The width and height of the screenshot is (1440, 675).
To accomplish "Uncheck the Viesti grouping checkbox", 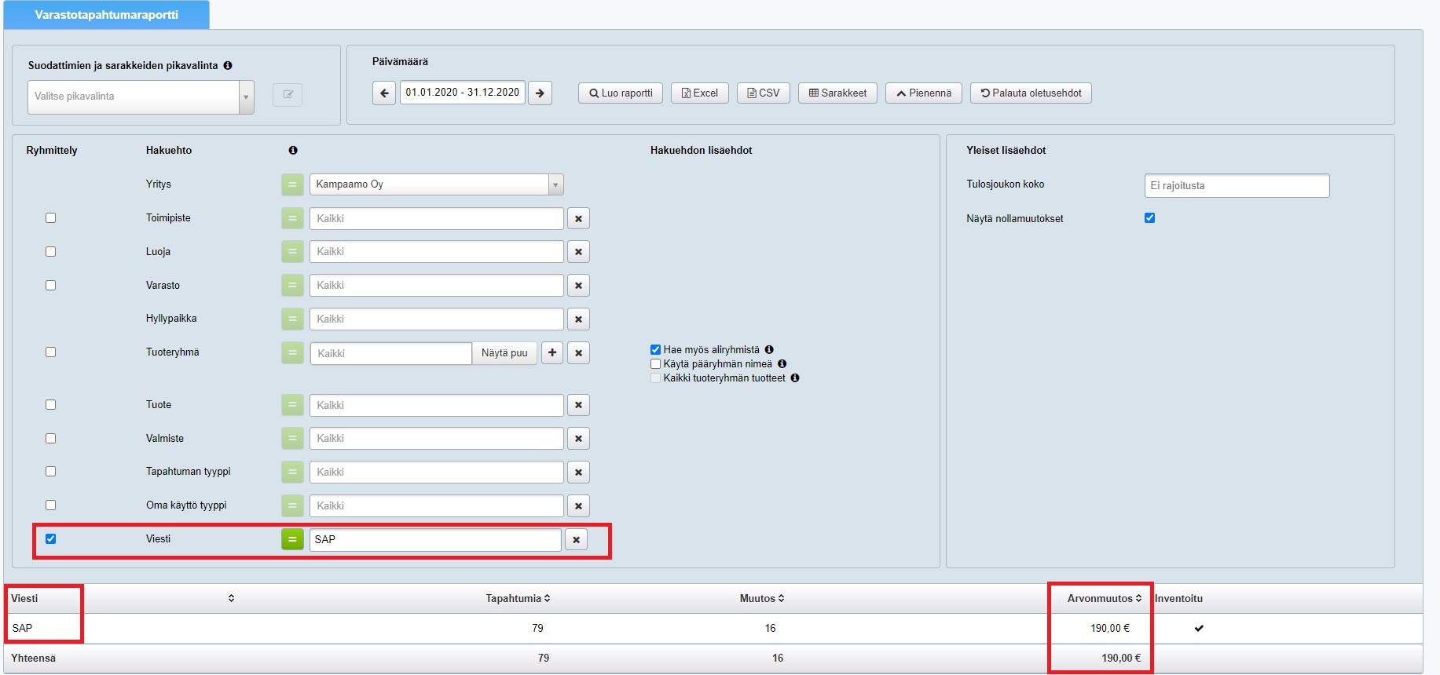I will pos(51,539).
